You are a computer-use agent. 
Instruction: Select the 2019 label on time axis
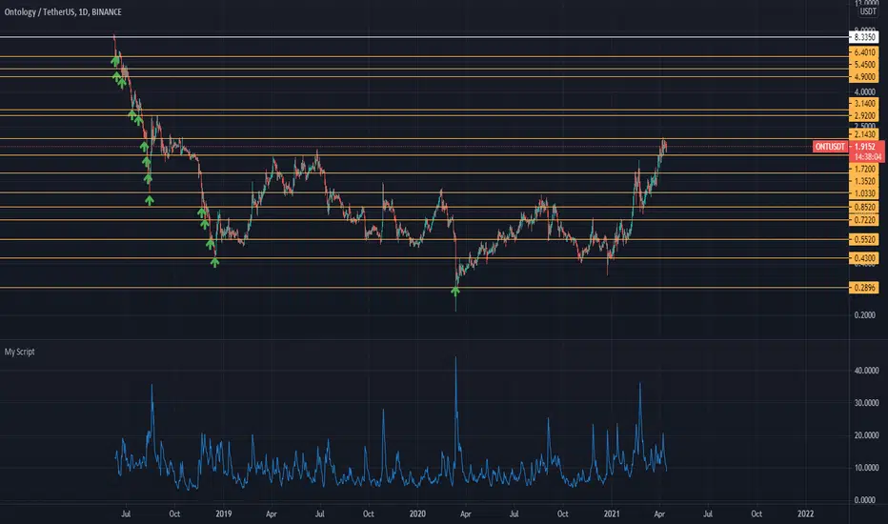coord(223,514)
